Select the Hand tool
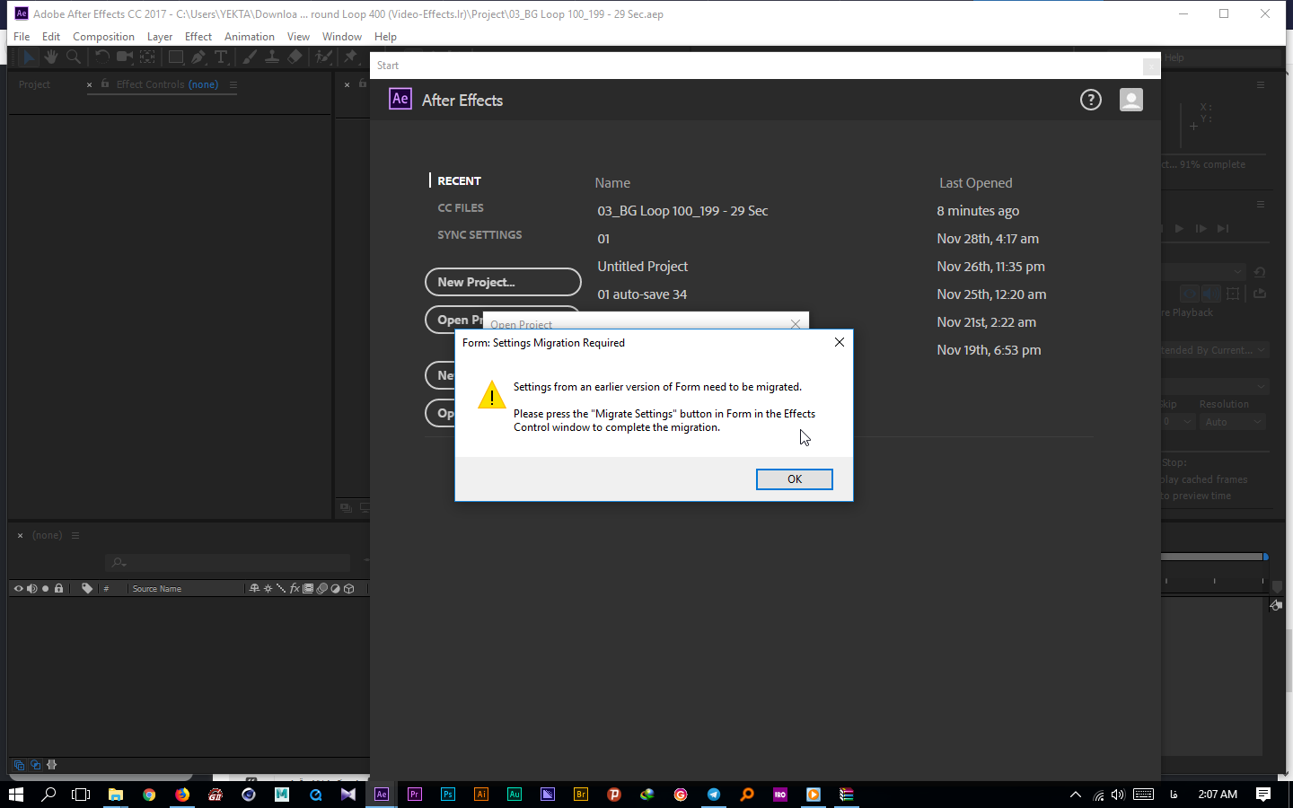This screenshot has height=808, width=1293. click(51, 57)
